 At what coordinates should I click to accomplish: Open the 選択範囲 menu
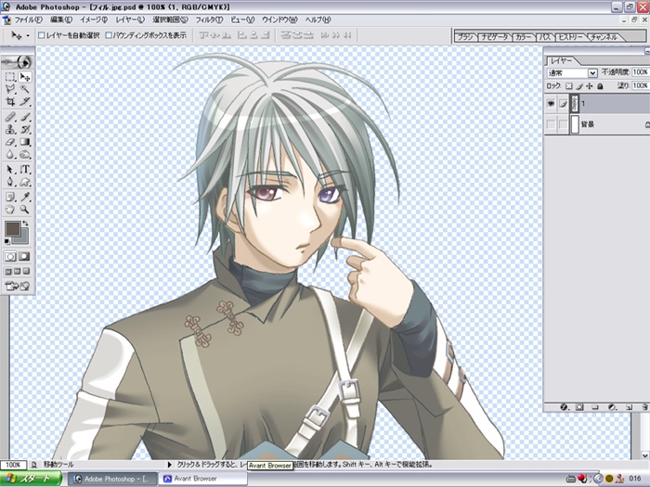(x=170, y=19)
